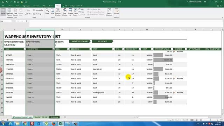Switch to the Data ribbon tab
The height and width of the screenshot is (126, 224).
point(44,6)
